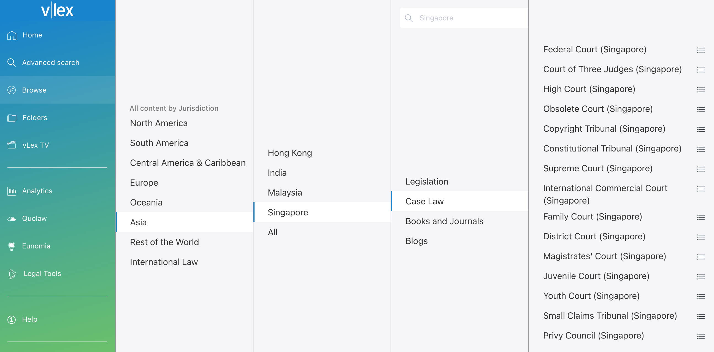Click the search magnifier icon beside Singapore

coord(409,18)
